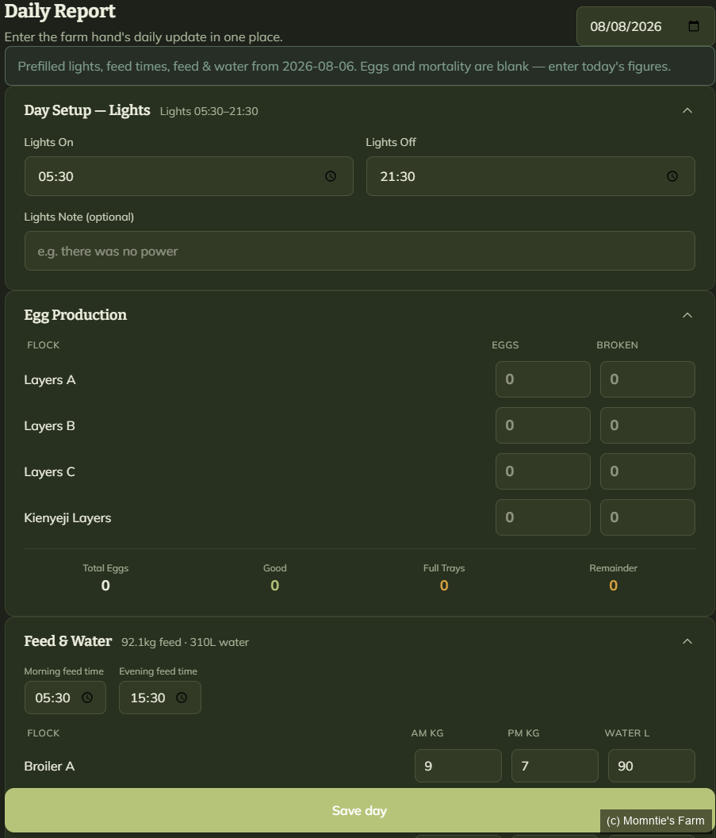Click the prefilled data notice banner
716x838 pixels.
pos(360,67)
